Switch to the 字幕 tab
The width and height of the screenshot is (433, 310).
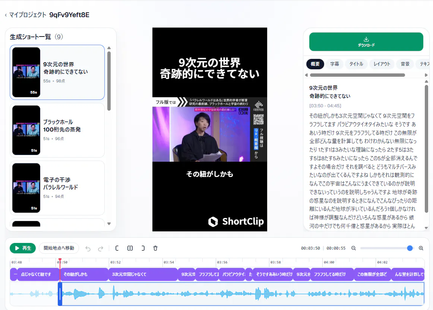[334, 64]
